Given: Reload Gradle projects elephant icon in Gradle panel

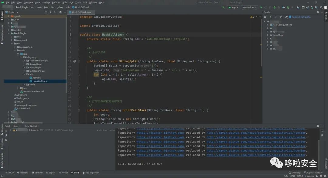Looking at the screenshot, I should (265, 17).
